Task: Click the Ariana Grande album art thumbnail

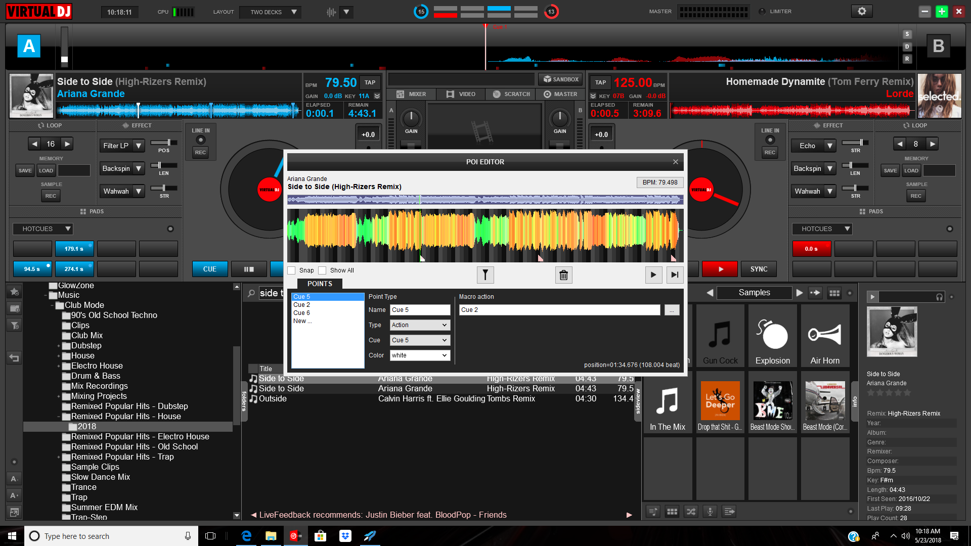Action: (x=31, y=96)
